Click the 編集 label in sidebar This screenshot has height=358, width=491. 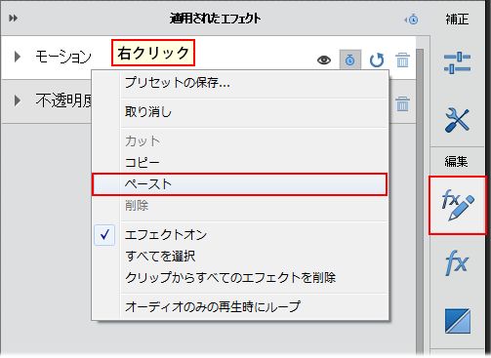pyautogui.click(x=456, y=161)
